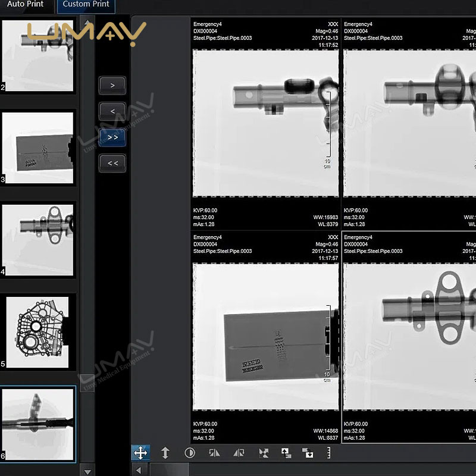Switch to the Custom Print tab
The image size is (476, 476).
tap(86, 5)
